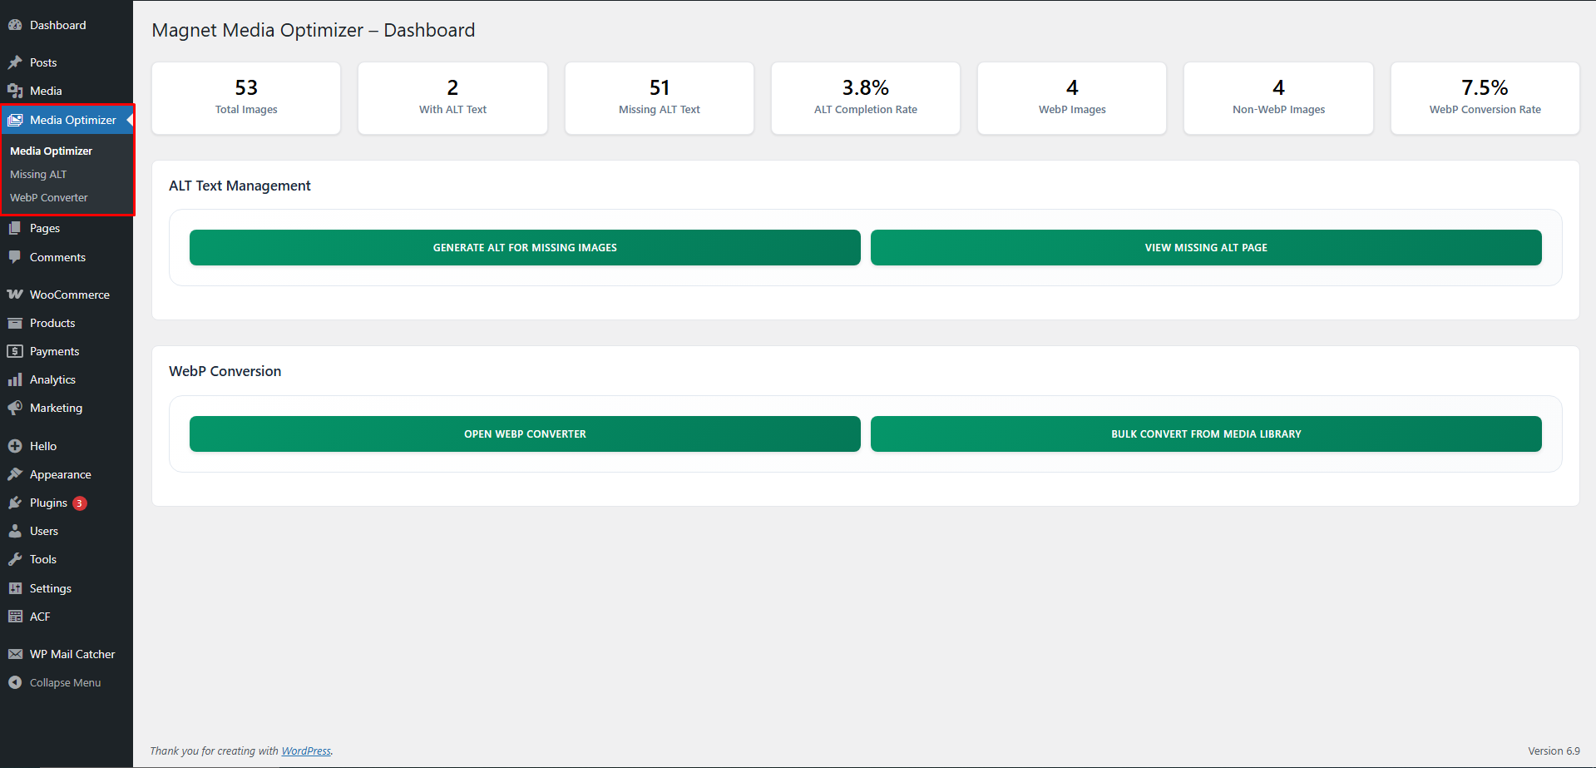Viewport: 1596px width, 768px height.
Task: Open the Media menu
Action: (x=67, y=91)
